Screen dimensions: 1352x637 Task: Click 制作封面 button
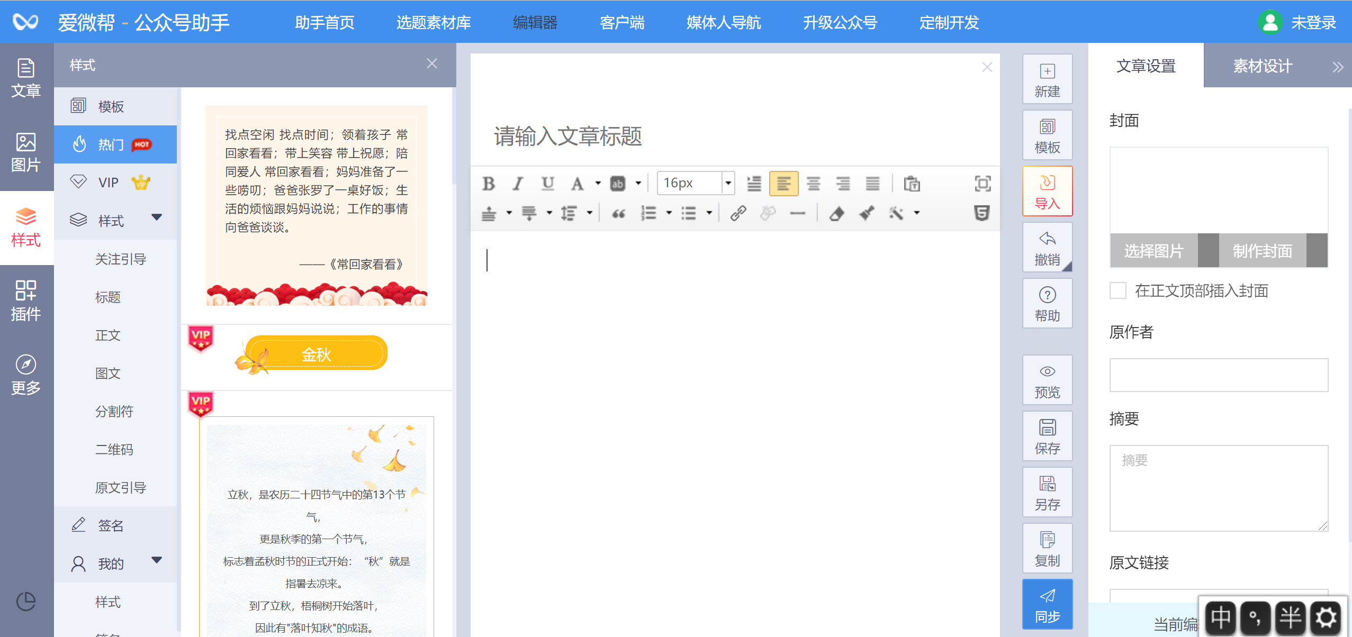[1263, 251]
